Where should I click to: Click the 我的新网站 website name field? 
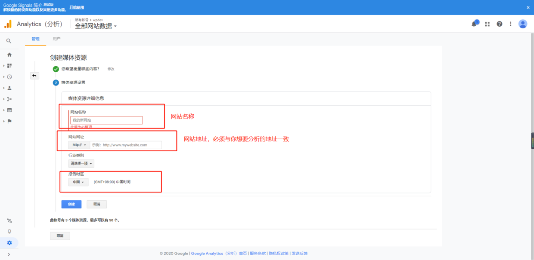[x=106, y=120]
